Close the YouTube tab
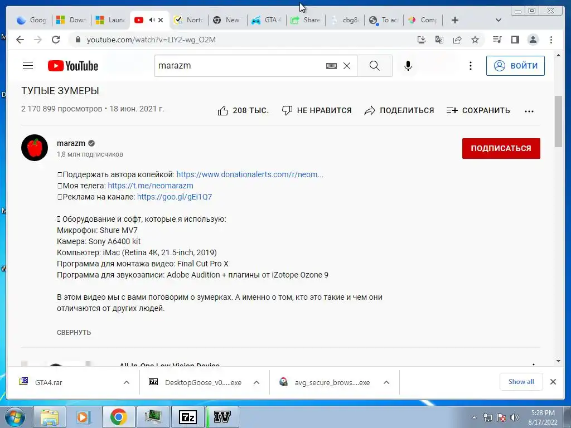The width and height of the screenshot is (571, 428). click(x=161, y=20)
